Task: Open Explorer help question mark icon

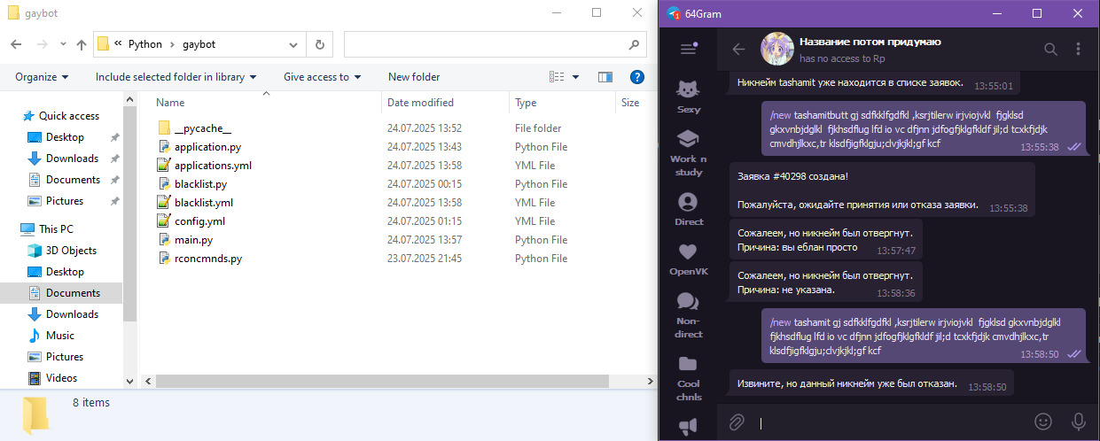Action: [x=636, y=77]
